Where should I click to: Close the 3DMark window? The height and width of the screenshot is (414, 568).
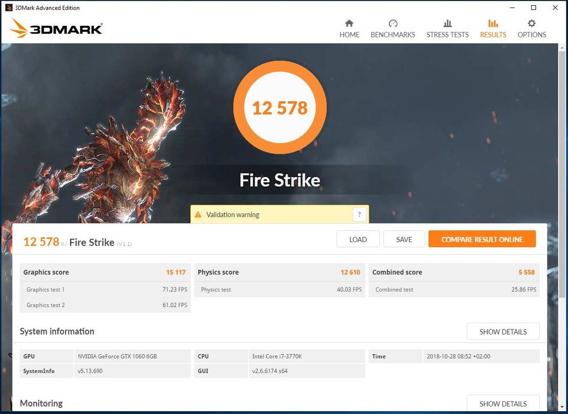tap(555, 7)
